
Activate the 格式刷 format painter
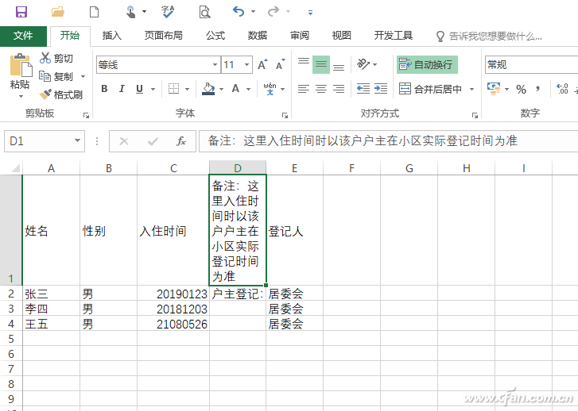(61, 94)
